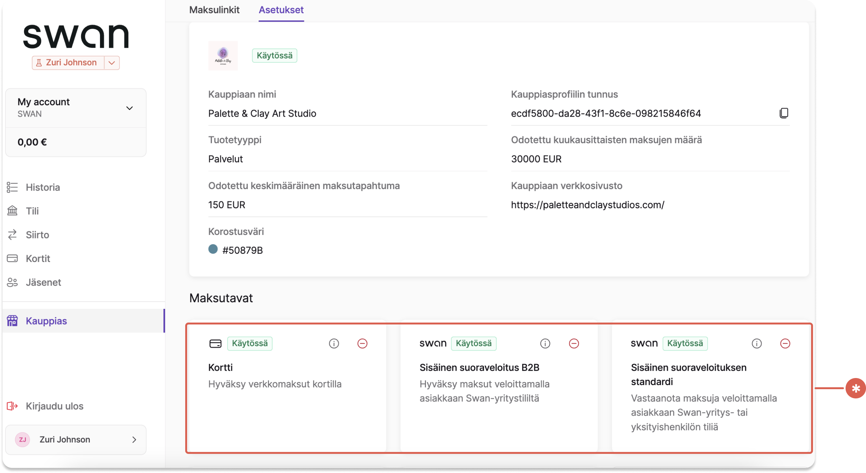Go to Tili bank section
The height and width of the screenshot is (473, 866).
(32, 211)
